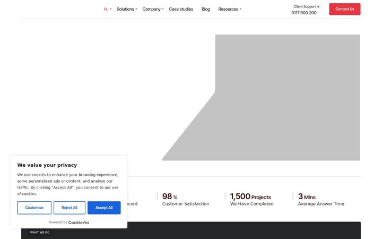Click the WHAT WE DO label
Screen dimensions: 382x239
(40, 233)
